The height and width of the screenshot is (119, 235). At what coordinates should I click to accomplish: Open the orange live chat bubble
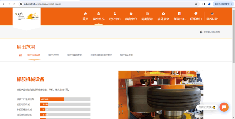224,107
